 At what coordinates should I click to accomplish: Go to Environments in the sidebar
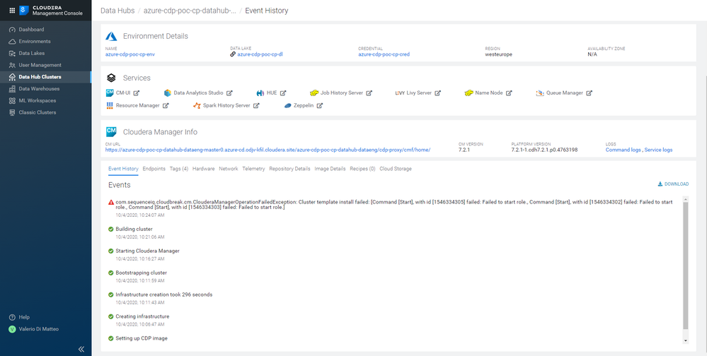coord(34,42)
